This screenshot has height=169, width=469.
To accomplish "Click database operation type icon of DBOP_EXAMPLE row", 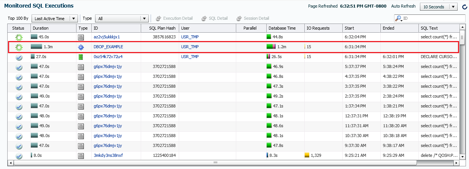I will (81, 47).
